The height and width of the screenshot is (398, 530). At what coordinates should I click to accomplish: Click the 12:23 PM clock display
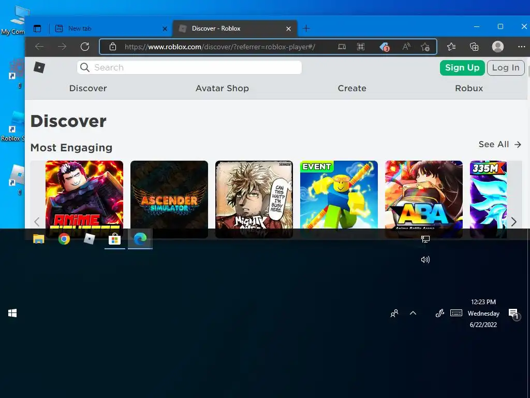point(483,302)
